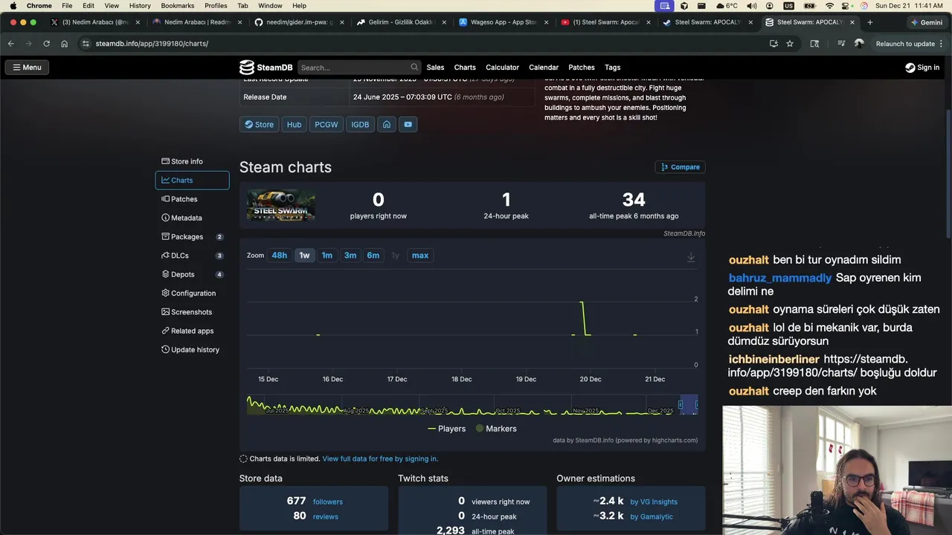Screen dimensions: 952x535
Task: Click the search magnifier icon in SteamDB
Action: coord(414,68)
